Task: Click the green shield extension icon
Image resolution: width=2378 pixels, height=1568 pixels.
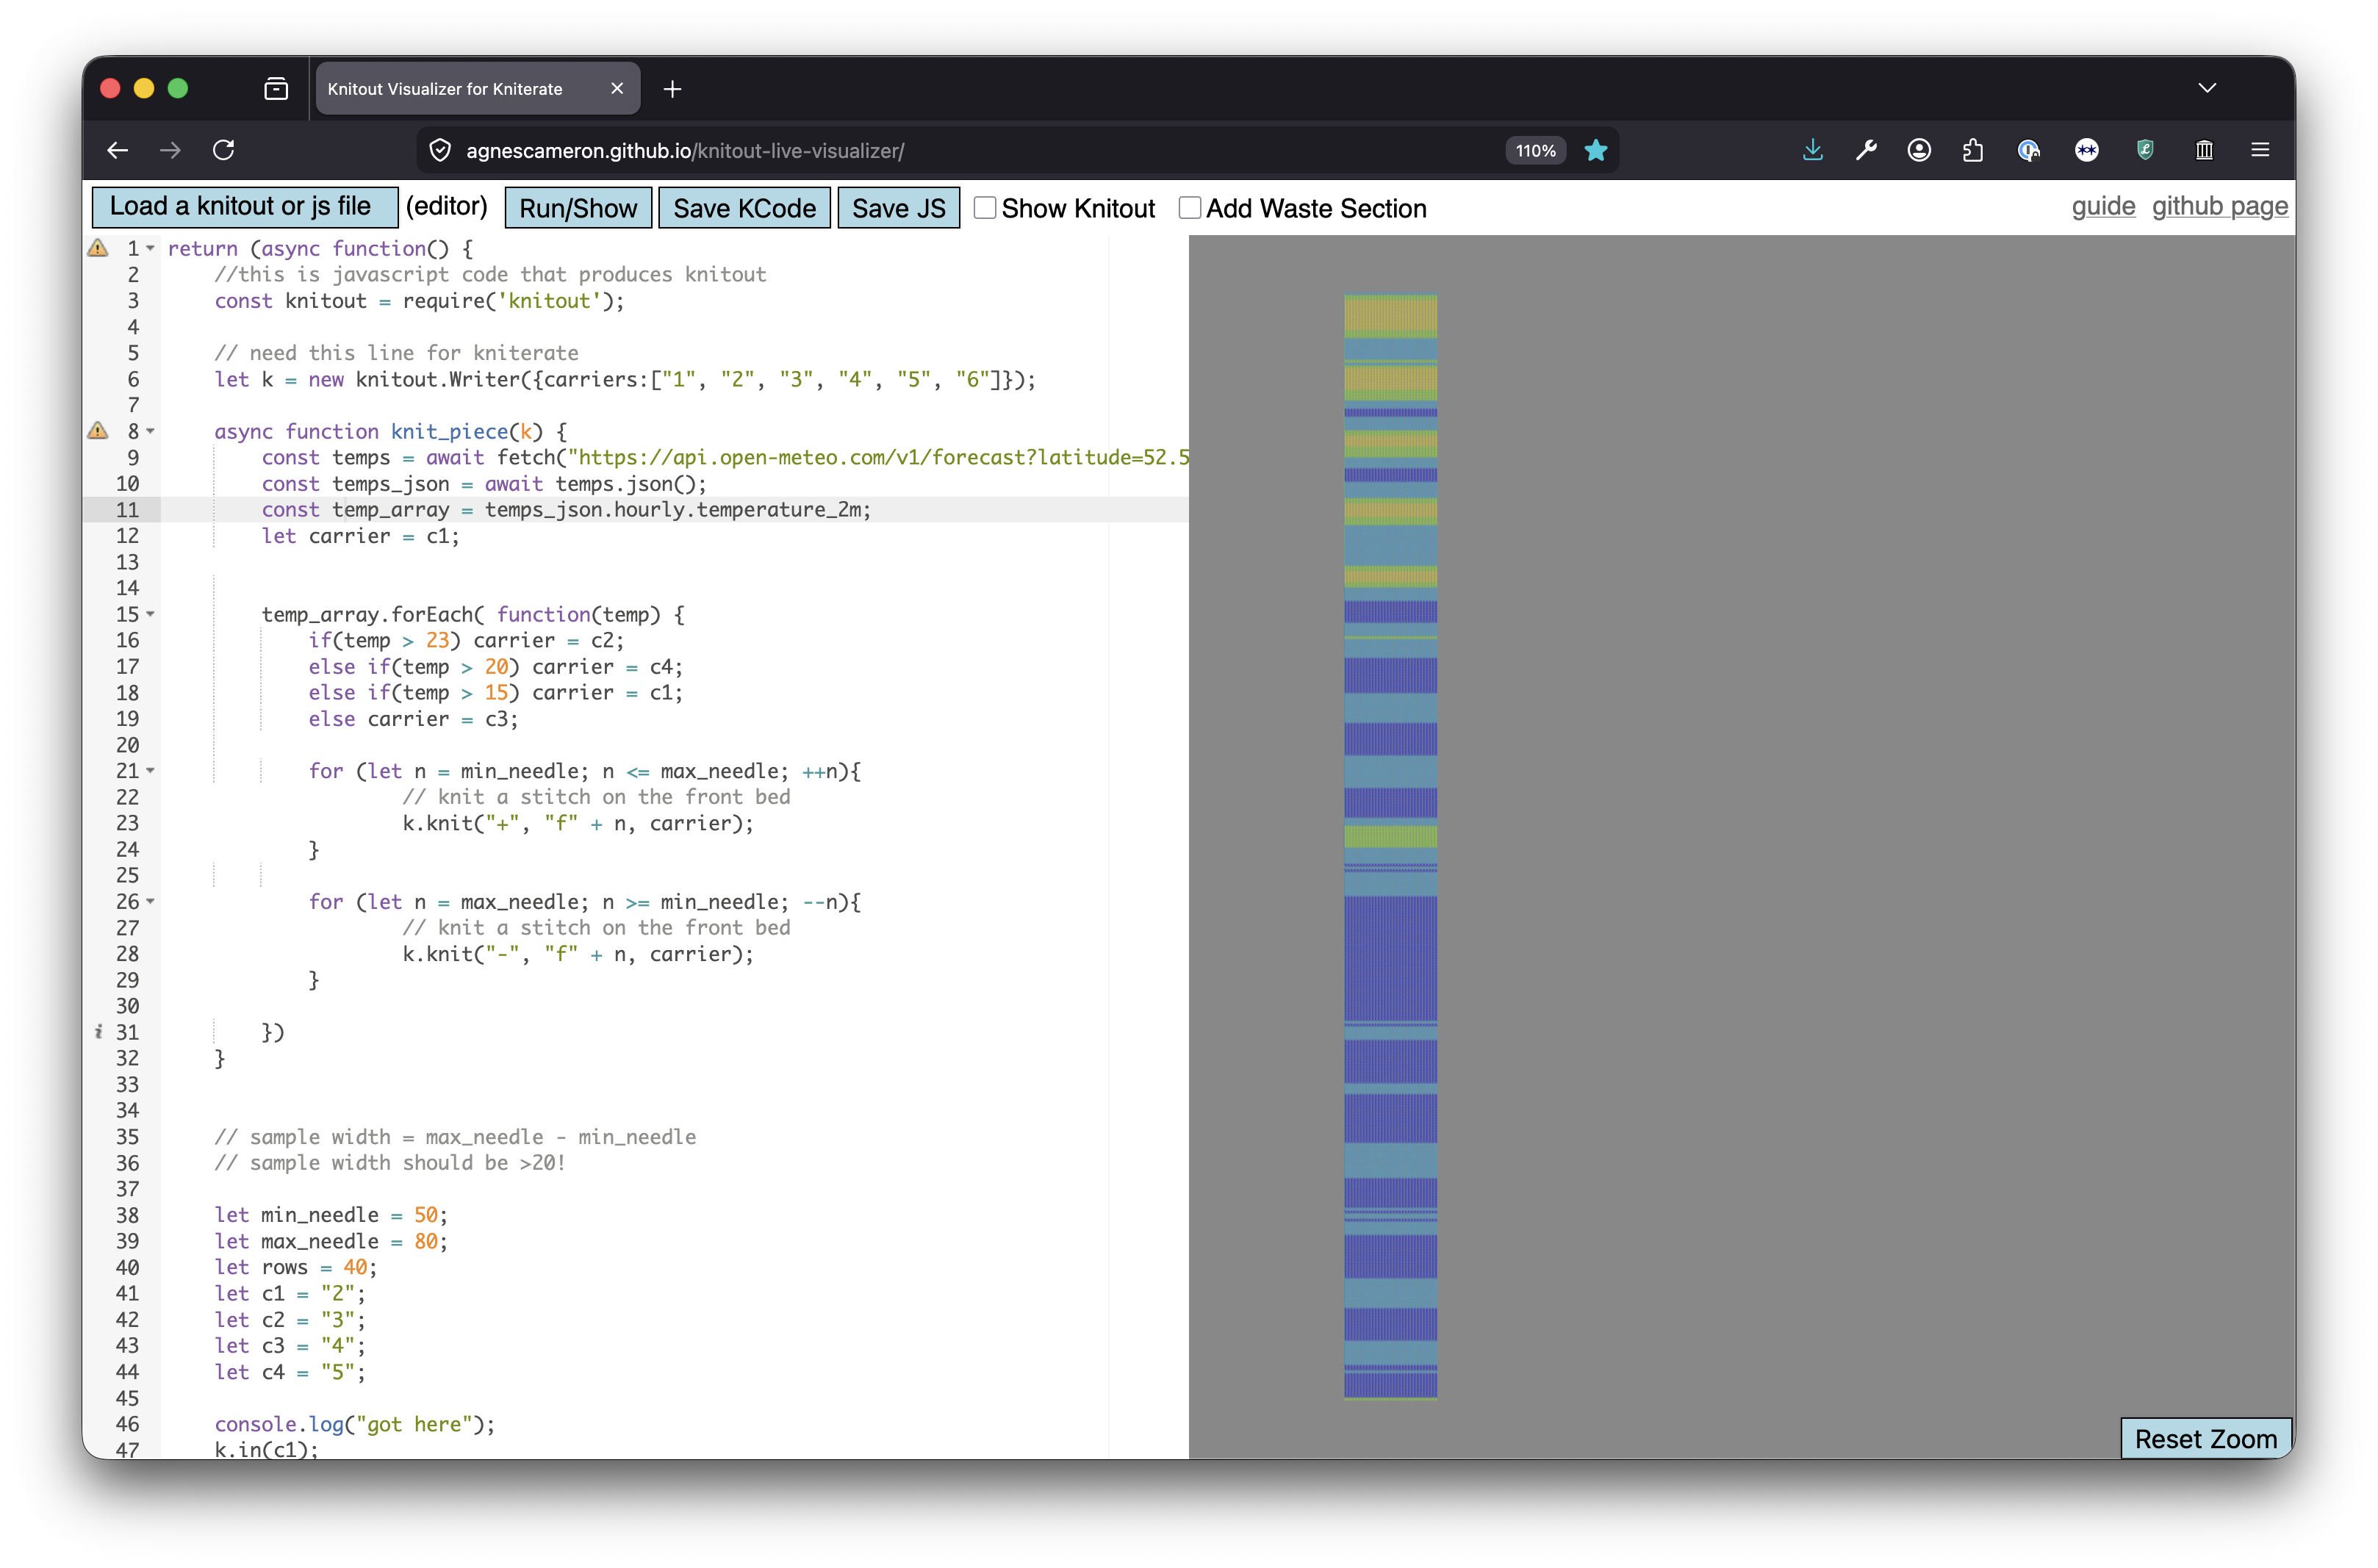Action: click(2145, 150)
